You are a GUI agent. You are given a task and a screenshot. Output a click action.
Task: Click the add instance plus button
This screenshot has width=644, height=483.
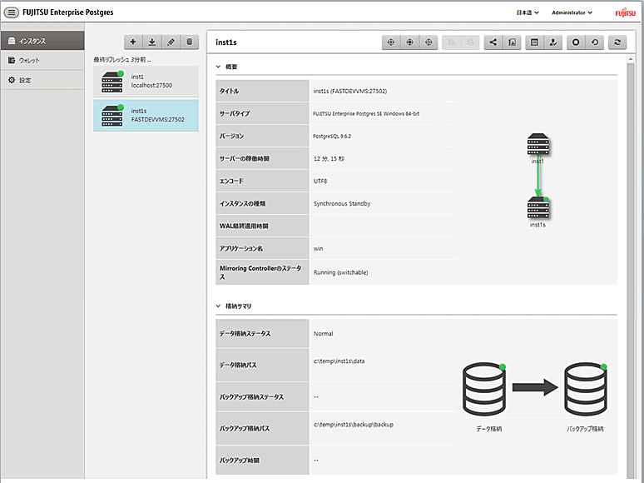tap(133, 42)
